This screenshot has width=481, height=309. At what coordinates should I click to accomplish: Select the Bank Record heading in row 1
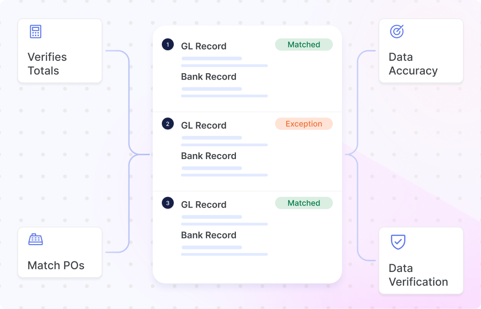[x=208, y=77]
